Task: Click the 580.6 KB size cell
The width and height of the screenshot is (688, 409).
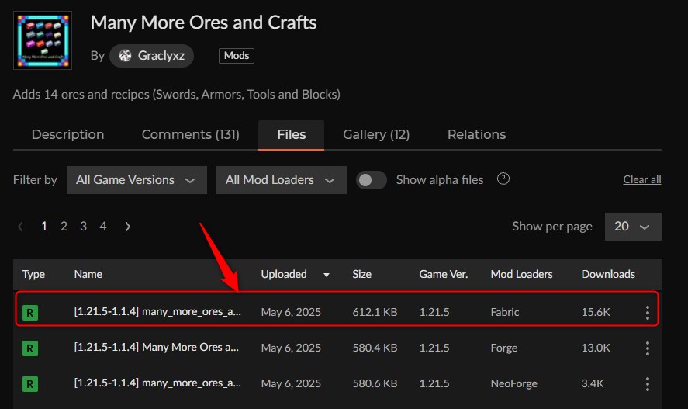Action: pyautogui.click(x=375, y=383)
